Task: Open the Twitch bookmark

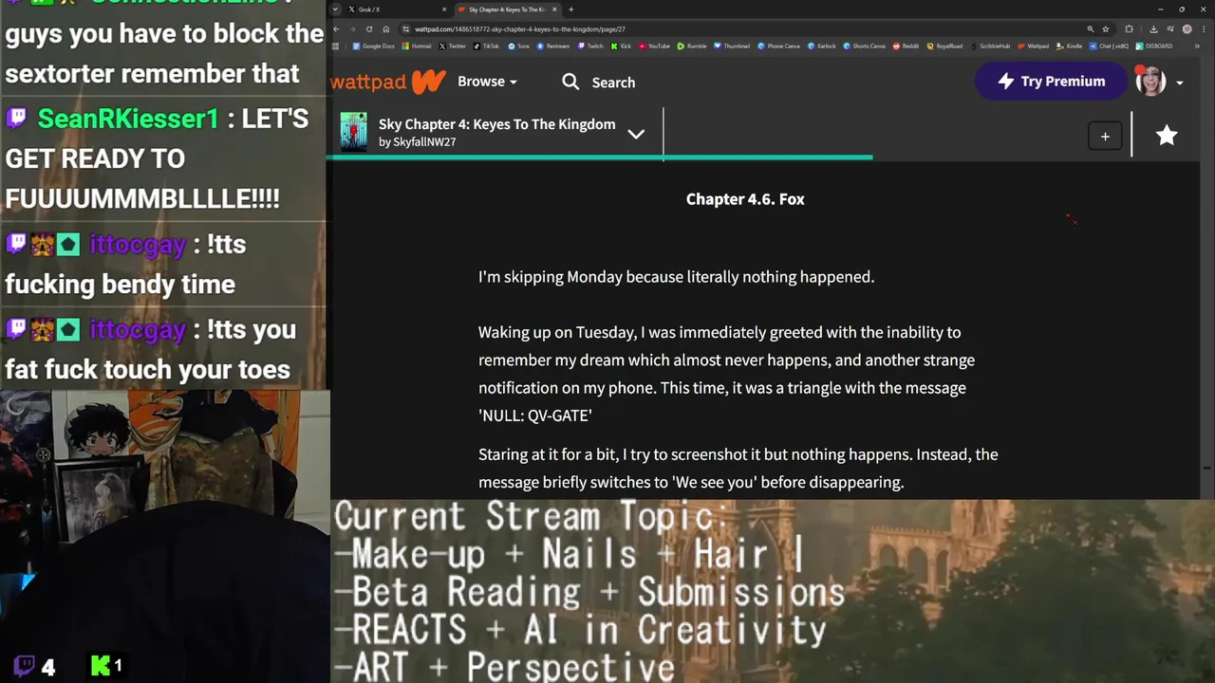Action: click(x=589, y=46)
